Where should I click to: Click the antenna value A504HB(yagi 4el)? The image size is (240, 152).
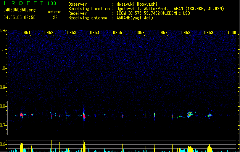tap(135, 18)
